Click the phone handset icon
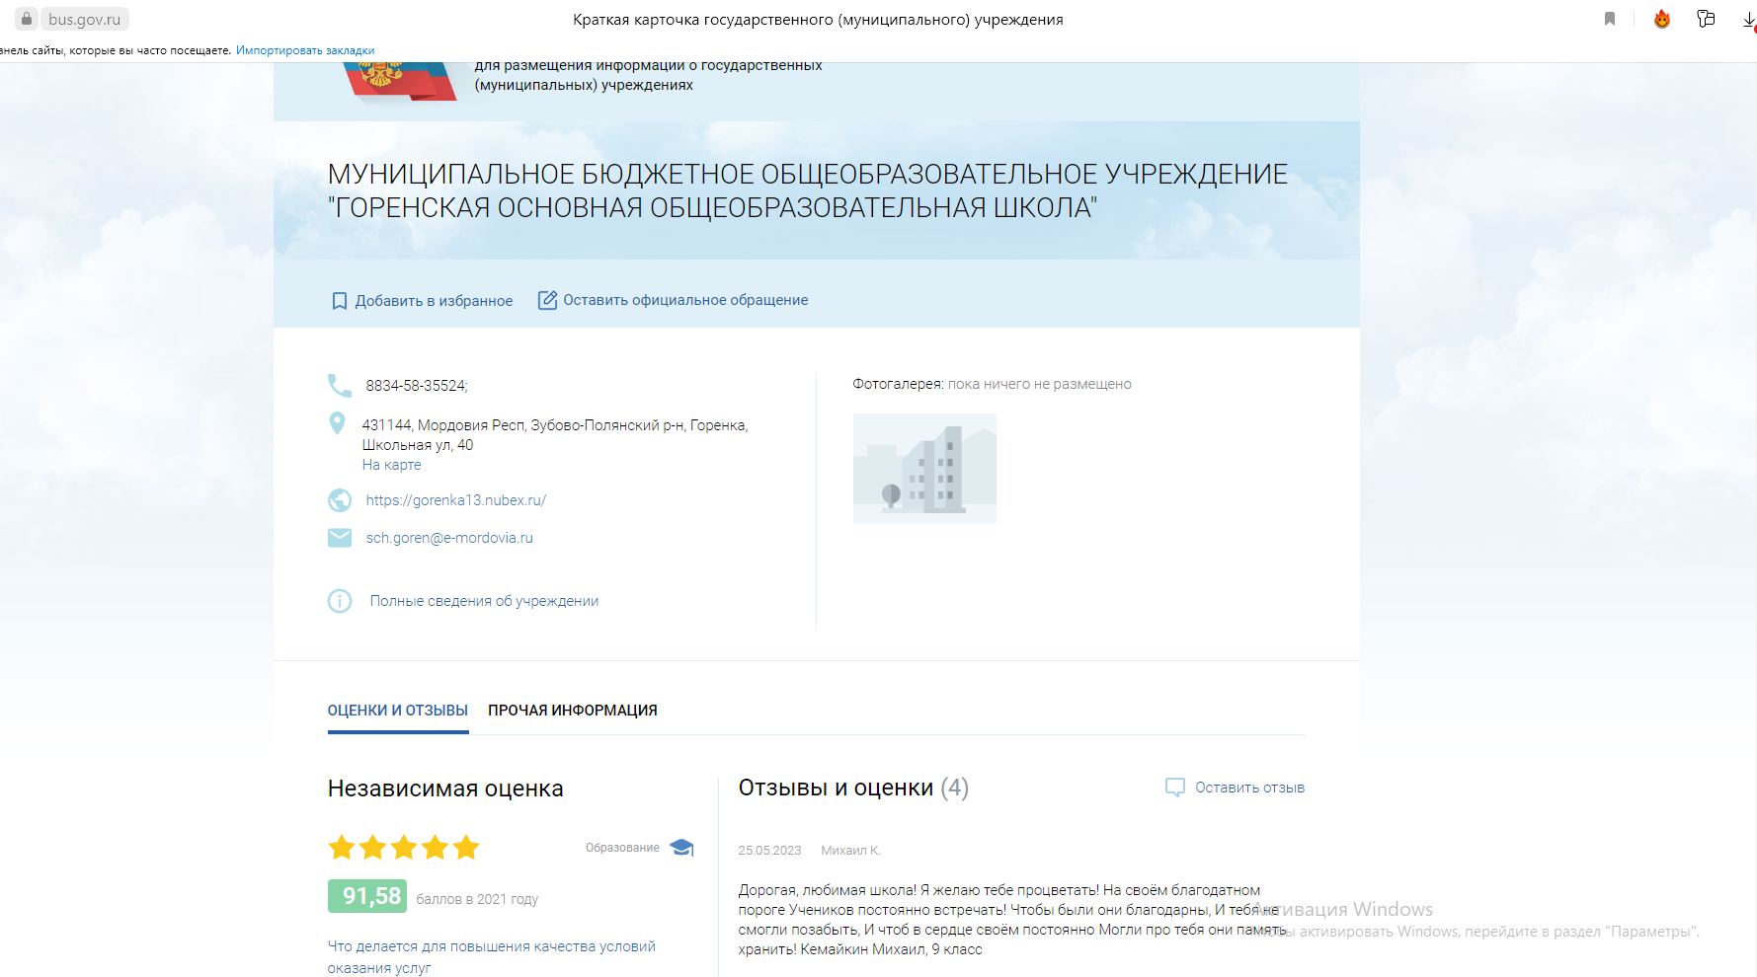The image size is (1757, 977). [x=339, y=385]
